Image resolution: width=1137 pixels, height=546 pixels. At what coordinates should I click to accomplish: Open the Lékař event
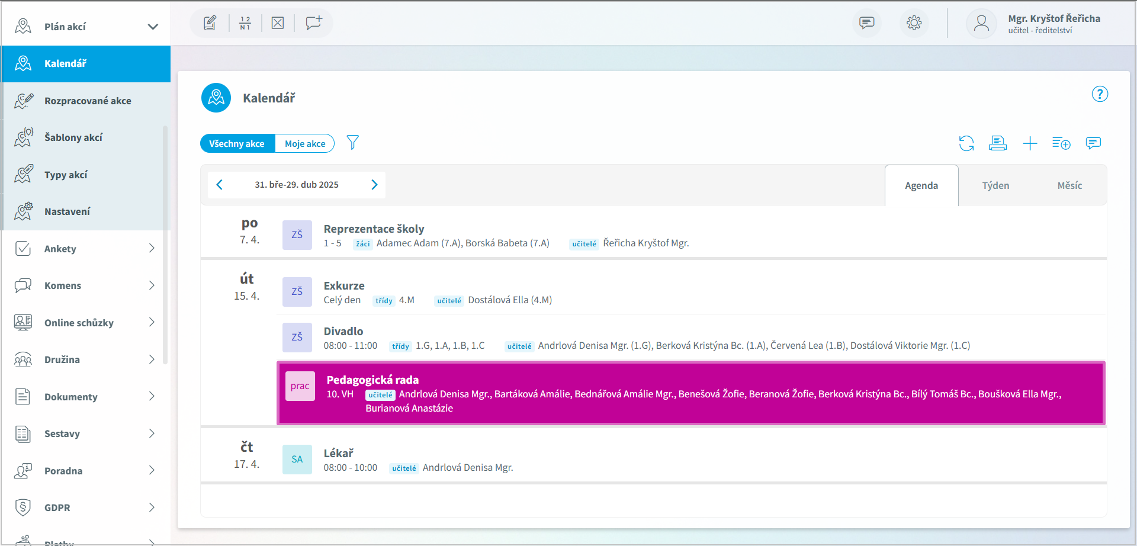tap(691, 460)
